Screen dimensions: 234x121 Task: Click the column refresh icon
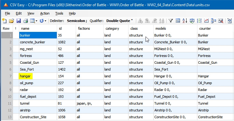coord(192,21)
